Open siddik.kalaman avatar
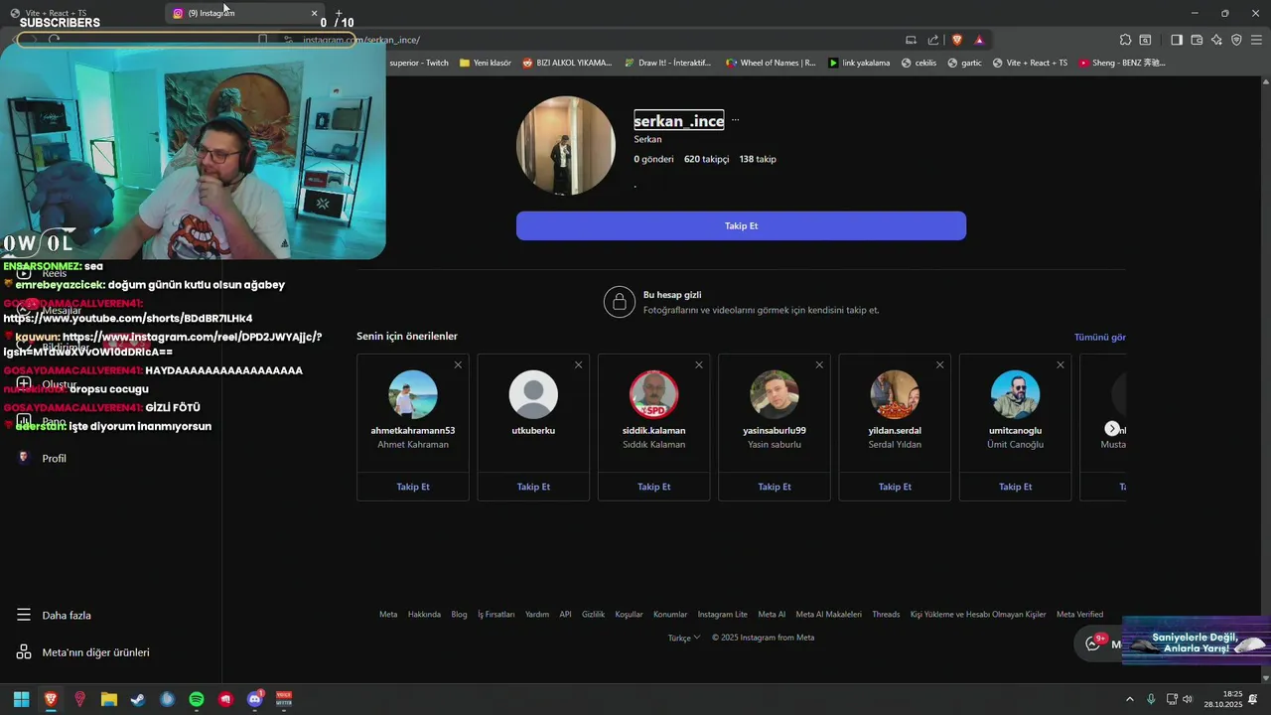The width and height of the screenshot is (1271, 715). (653, 394)
